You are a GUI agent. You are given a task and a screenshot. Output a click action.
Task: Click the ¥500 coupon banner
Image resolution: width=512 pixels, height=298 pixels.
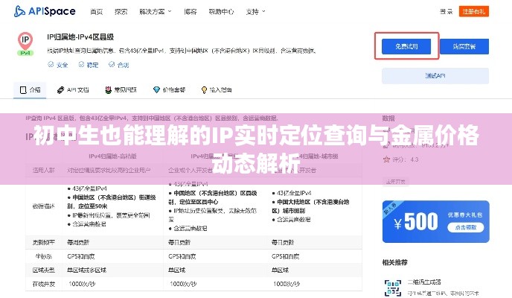click(435, 222)
